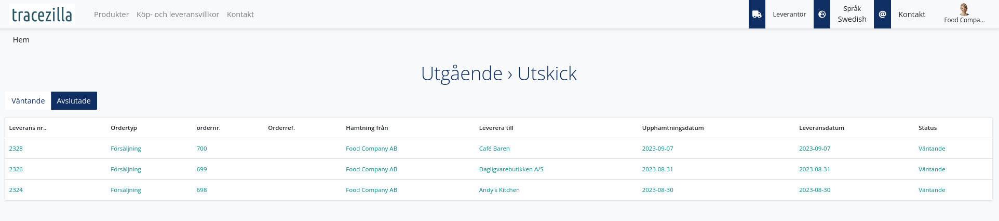This screenshot has width=999, height=221.
Task: Click the tracezilla logo
Action: pyautogui.click(x=42, y=14)
